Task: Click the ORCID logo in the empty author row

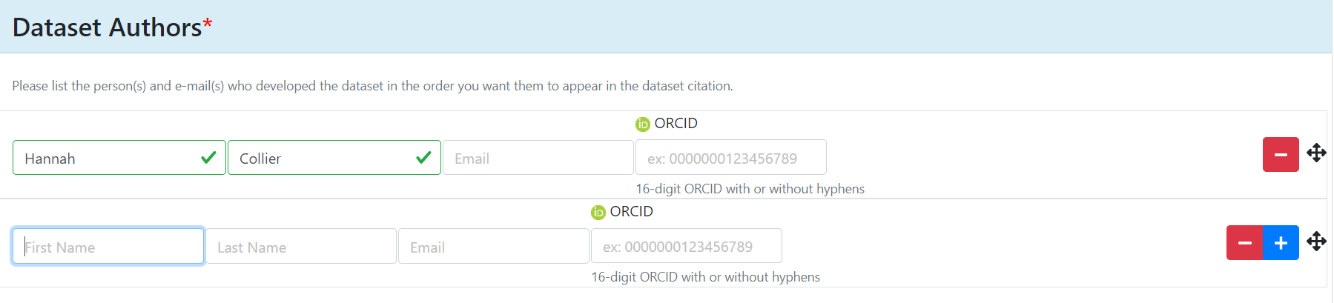Action: (x=598, y=213)
